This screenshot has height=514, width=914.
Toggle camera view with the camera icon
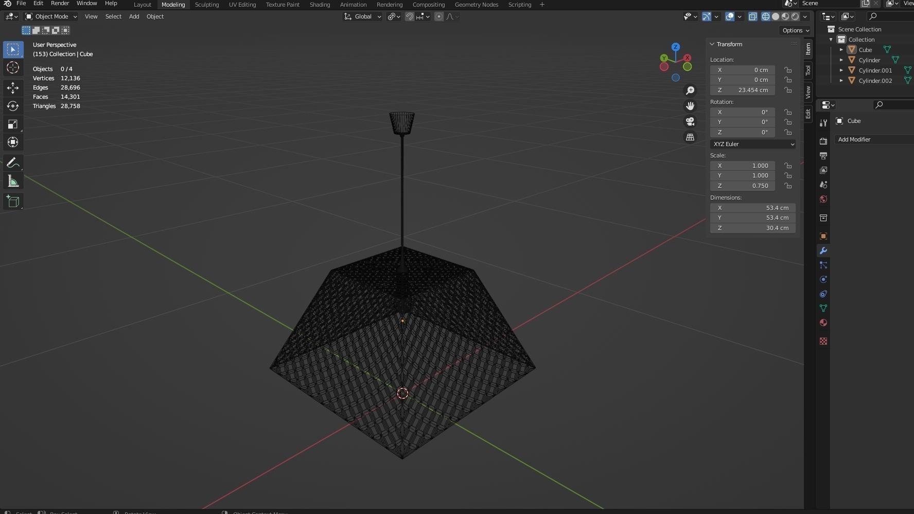point(690,121)
